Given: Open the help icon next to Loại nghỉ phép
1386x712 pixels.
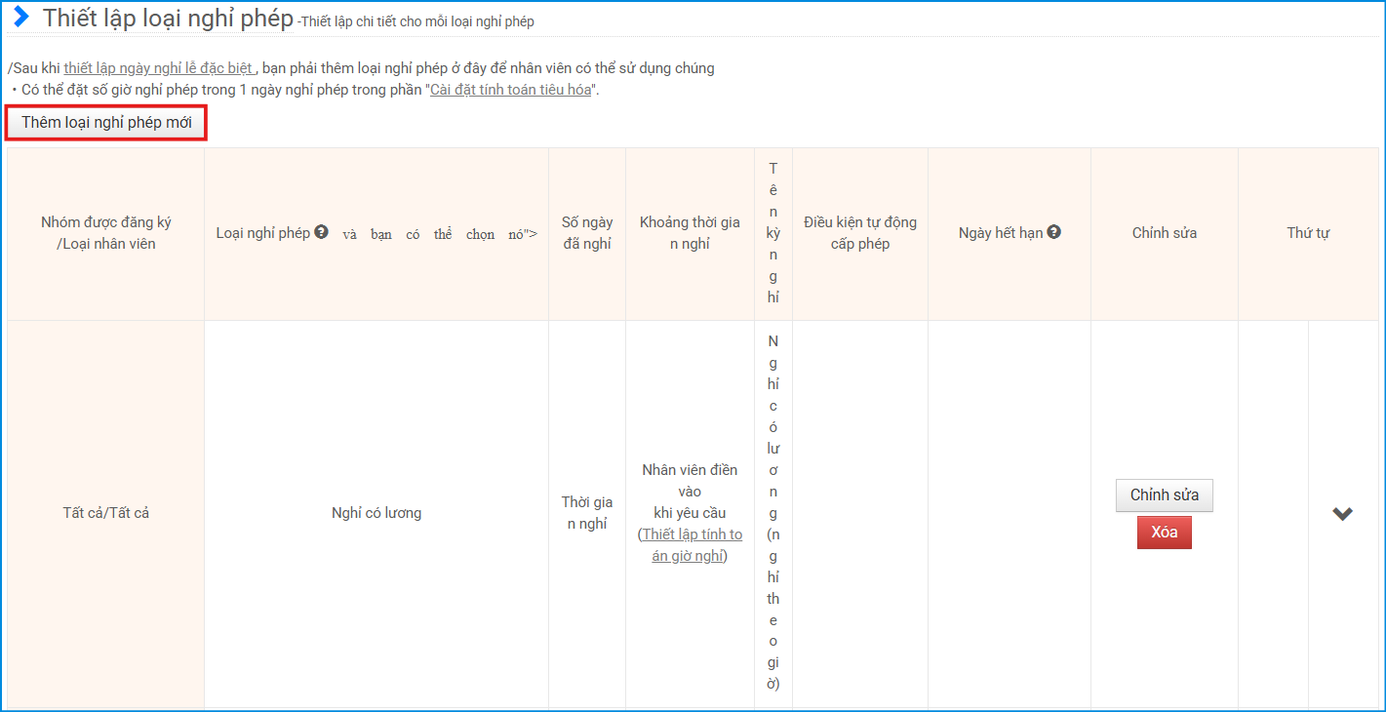Looking at the screenshot, I should click(x=321, y=232).
